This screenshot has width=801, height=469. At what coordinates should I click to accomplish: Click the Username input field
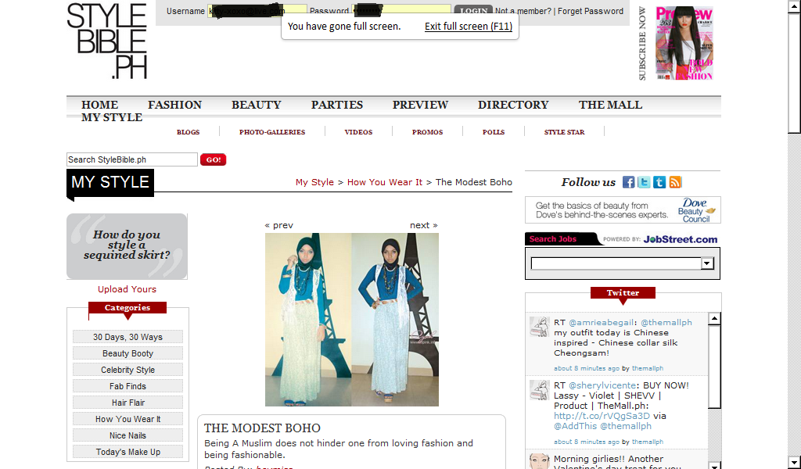pos(257,11)
